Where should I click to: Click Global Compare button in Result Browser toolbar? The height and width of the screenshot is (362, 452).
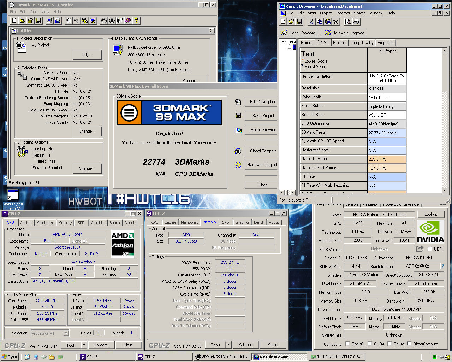298,33
